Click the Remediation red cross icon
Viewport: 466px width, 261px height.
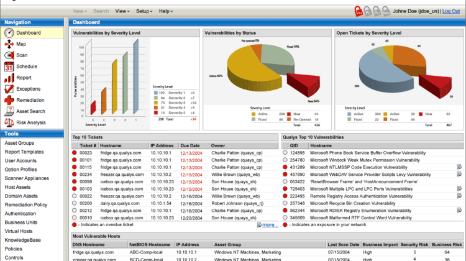coord(9,100)
